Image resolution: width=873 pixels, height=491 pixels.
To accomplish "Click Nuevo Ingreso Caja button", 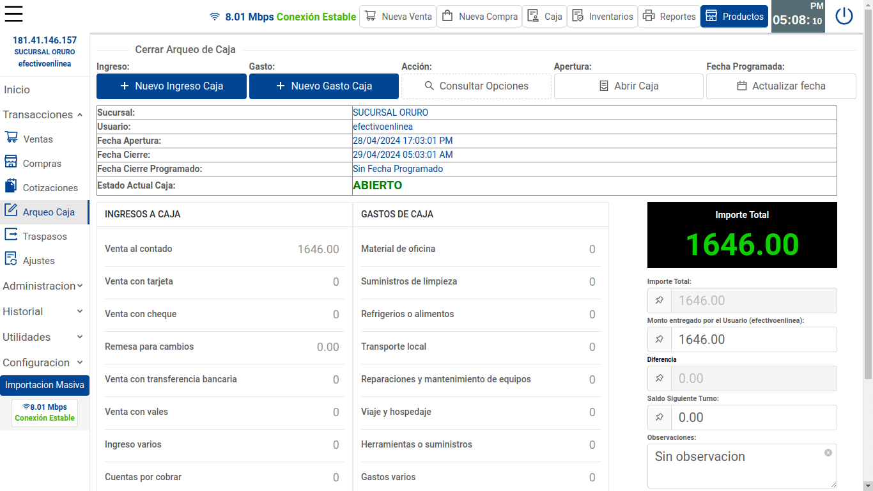I will click(171, 86).
